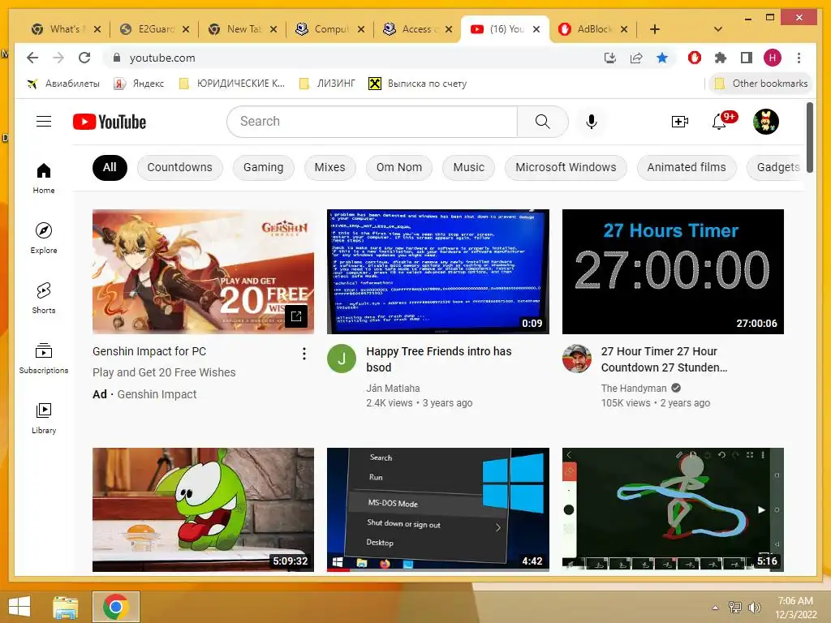Open Chrome's three-dot menu
Viewport: 831px width, 623px height.
(x=799, y=58)
